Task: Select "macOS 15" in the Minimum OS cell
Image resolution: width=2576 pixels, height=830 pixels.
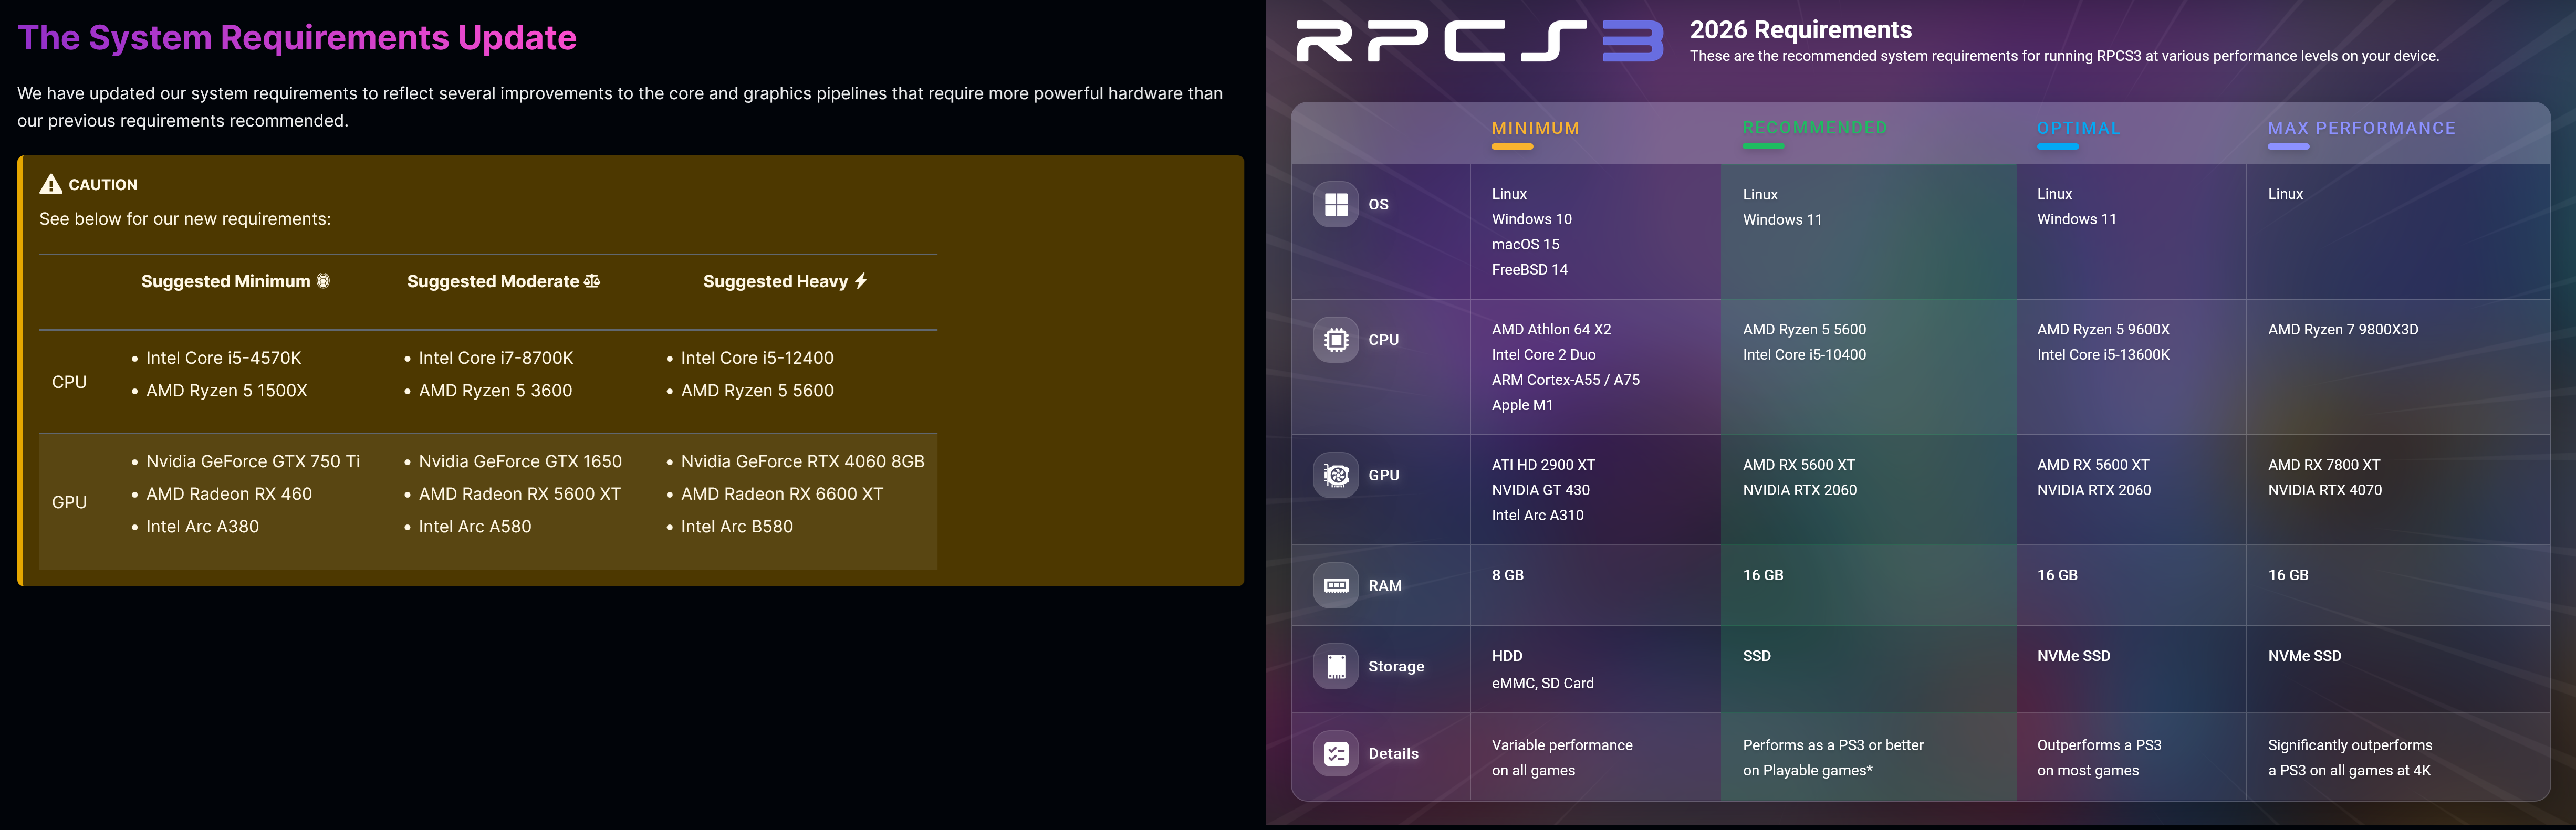Action: (x=1526, y=244)
